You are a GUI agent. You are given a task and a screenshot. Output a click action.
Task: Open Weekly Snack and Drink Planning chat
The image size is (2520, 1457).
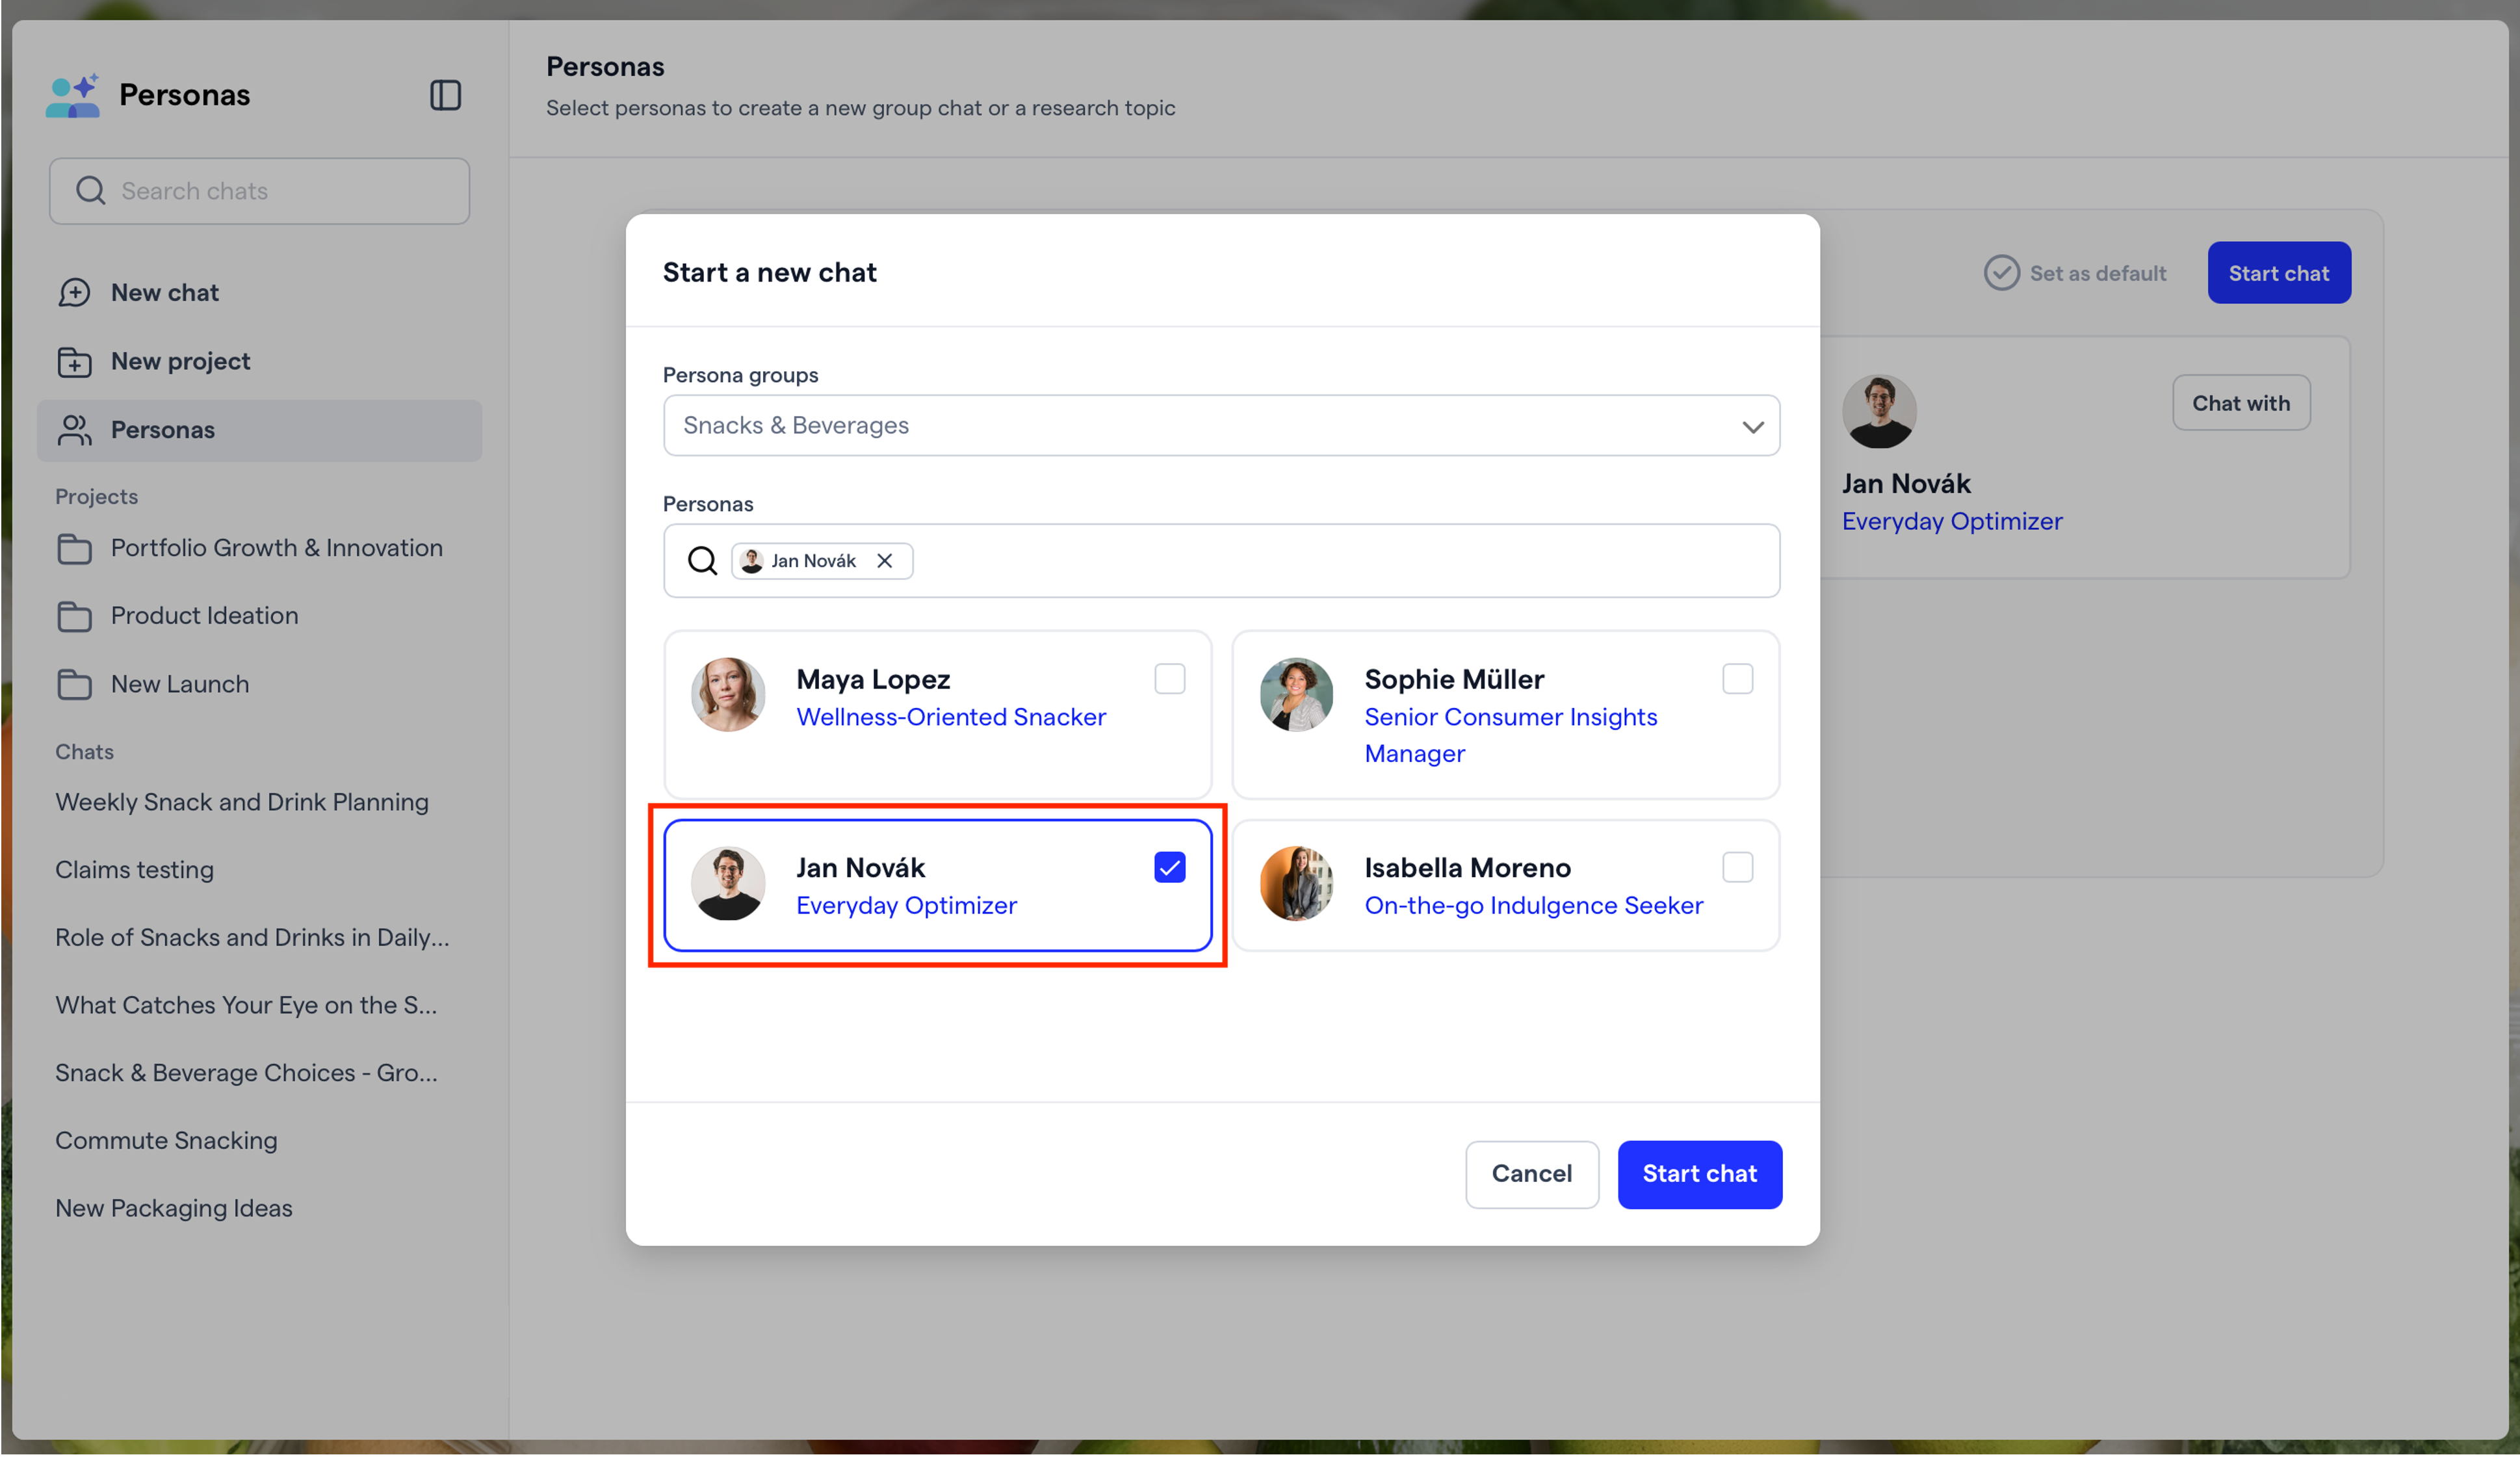[242, 802]
